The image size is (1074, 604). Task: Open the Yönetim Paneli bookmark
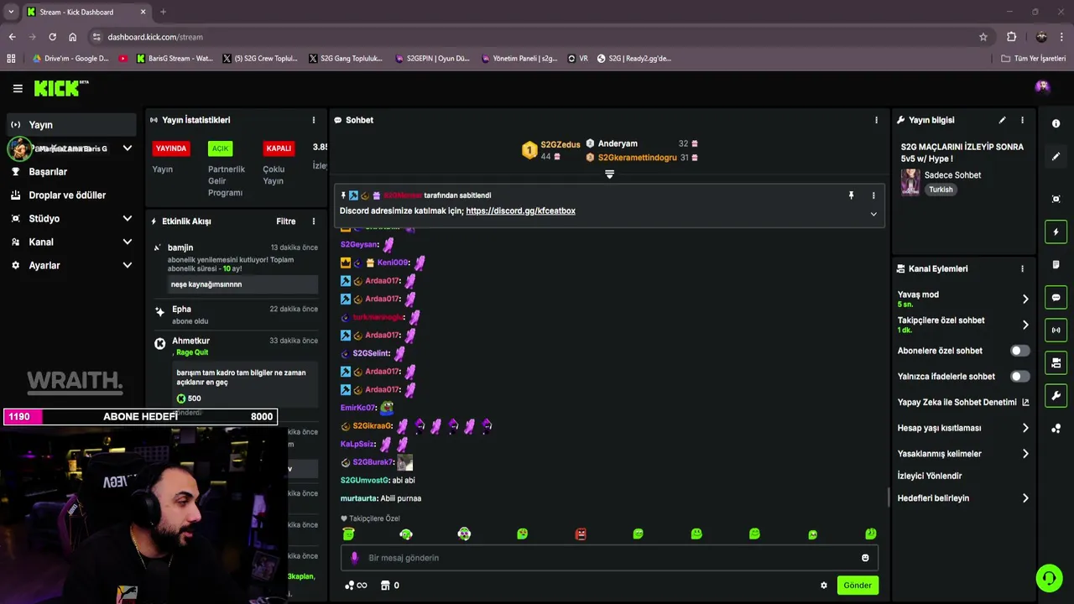[519, 59]
